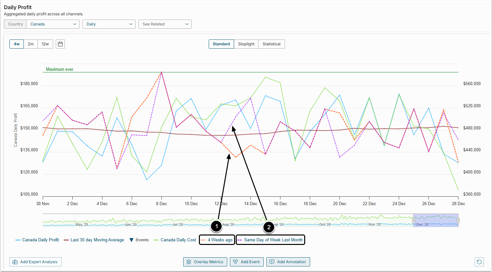Hide the Last 30 day Moving Average line
This screenshot has width=492, height=272.
97,240
